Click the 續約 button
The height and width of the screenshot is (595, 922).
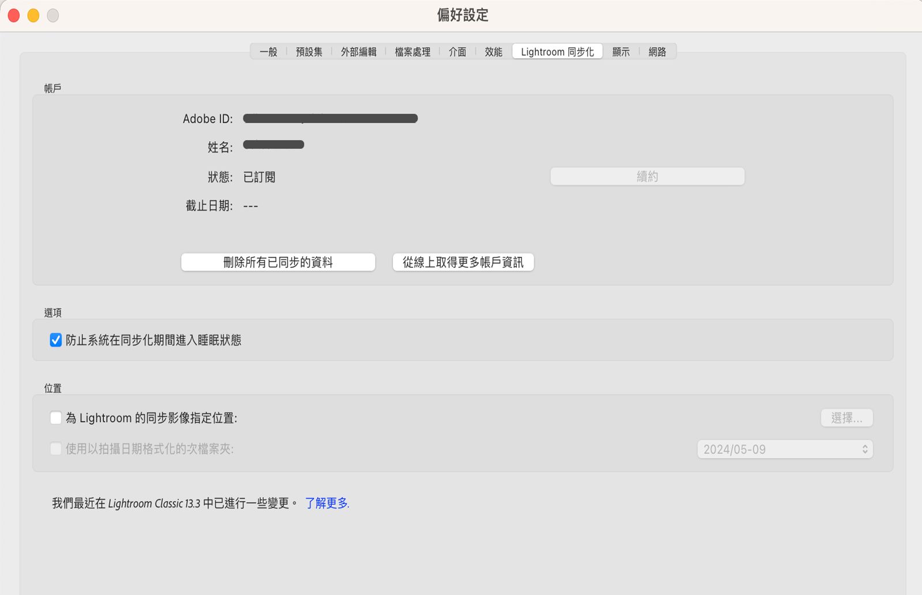[x=647, y=176]
